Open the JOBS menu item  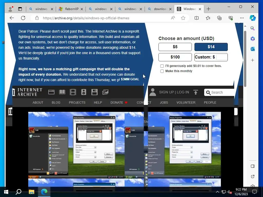[164, 103]
